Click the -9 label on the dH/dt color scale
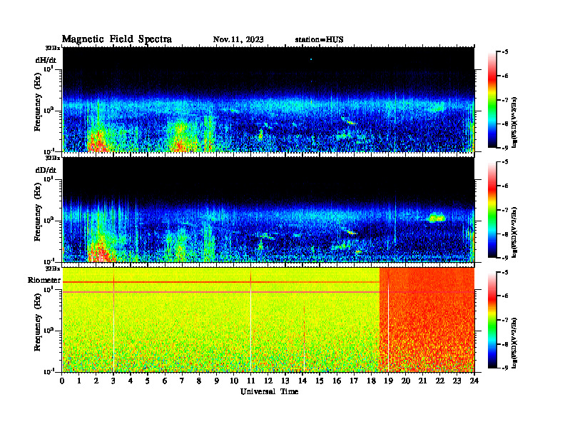Viewport: 565px width, 437px height. click(x=505, y=148)
